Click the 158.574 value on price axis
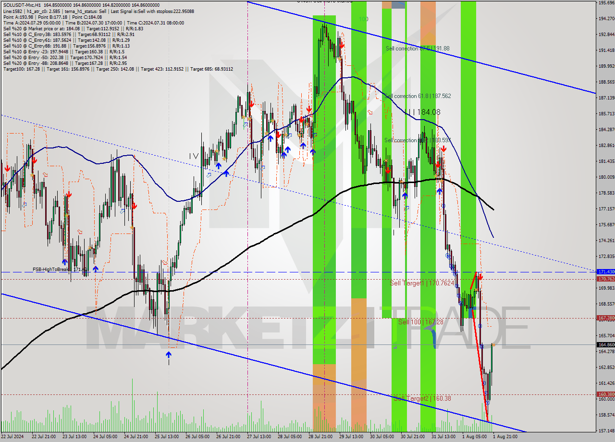The width and height of the screenshot is (615, 442). (x=606, y=415)
